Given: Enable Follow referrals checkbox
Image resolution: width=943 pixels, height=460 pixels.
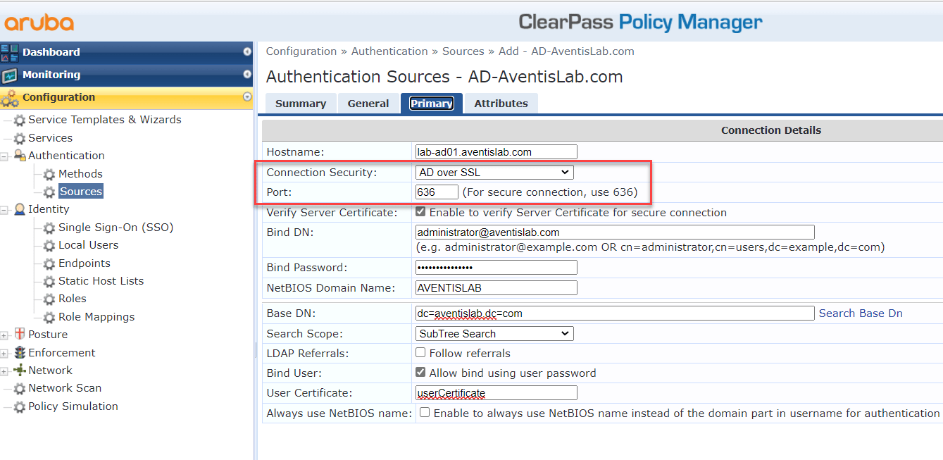Looking at the screenshot, I should point(420,353).
